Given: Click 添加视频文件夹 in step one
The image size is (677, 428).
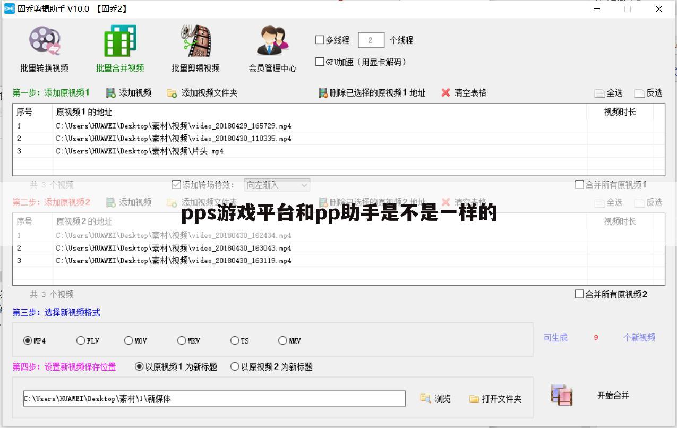Looking at the screenshot, I should [202, 93].
